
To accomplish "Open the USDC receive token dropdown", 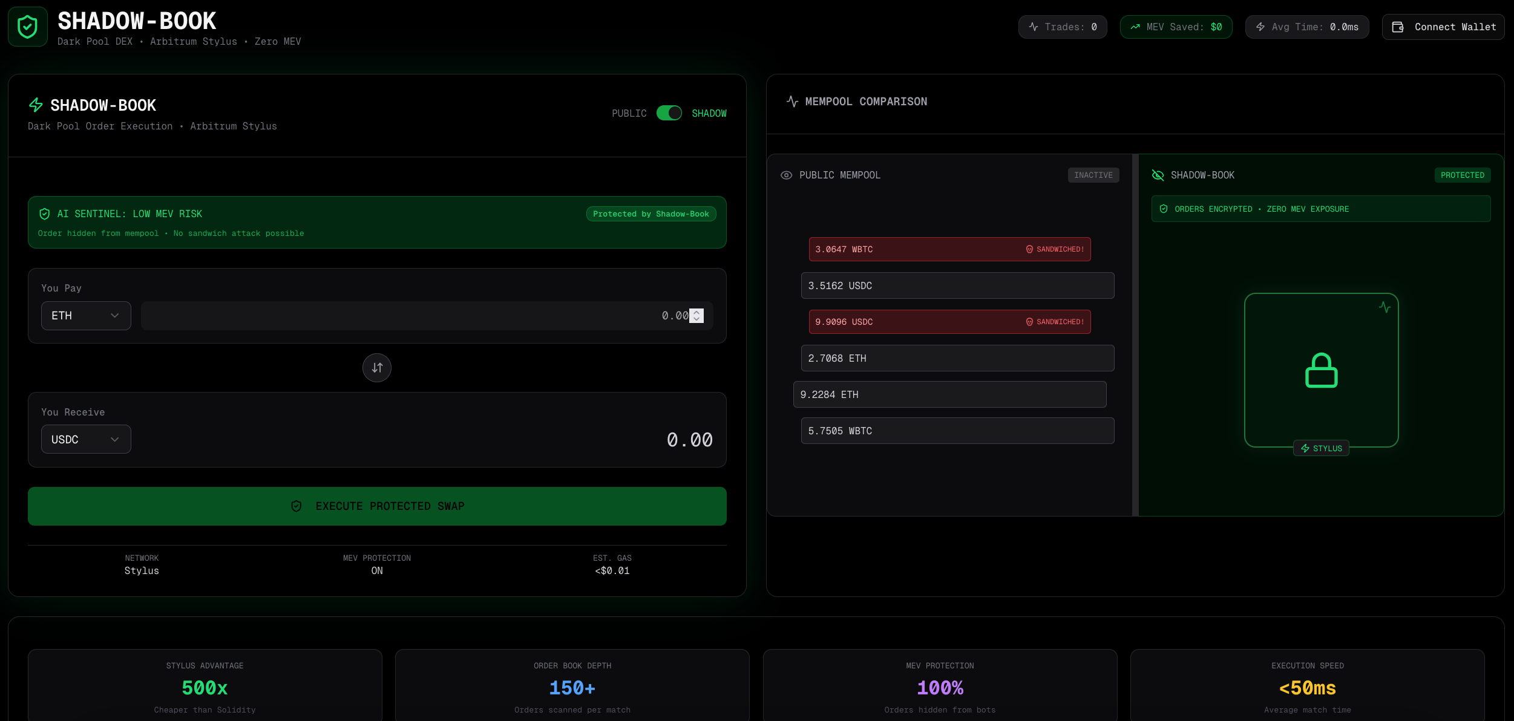I will point(86,440).
